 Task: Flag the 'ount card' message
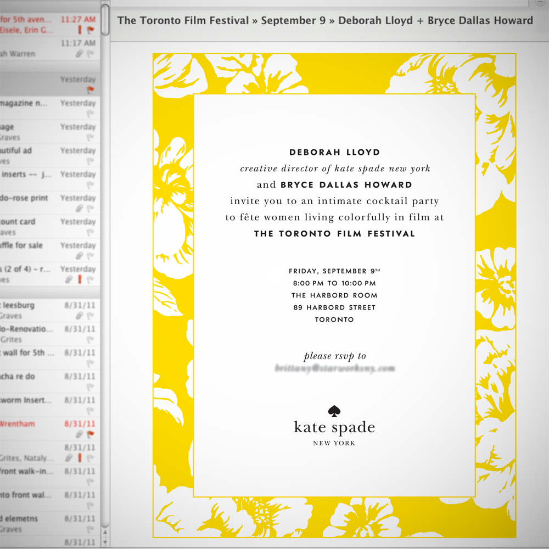coord(91,232)
